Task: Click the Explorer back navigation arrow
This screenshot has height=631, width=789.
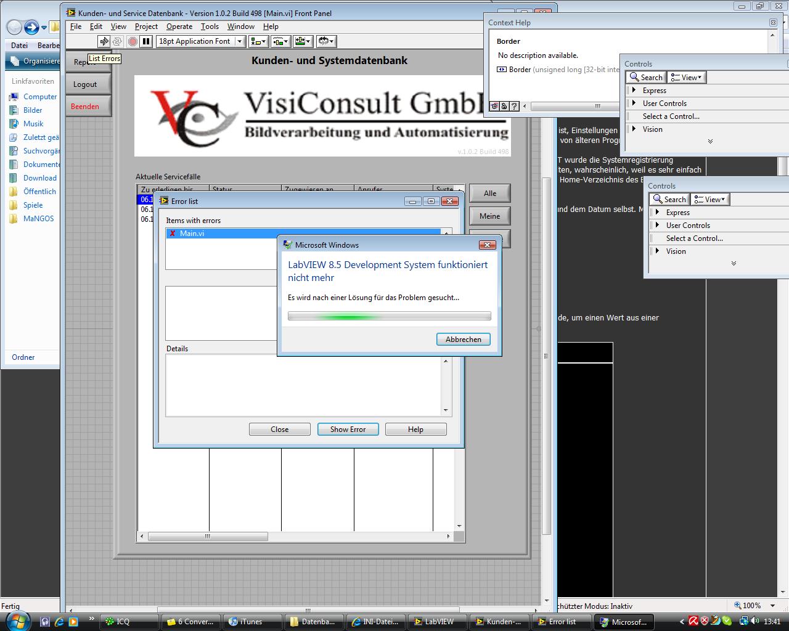Action: click(14, 27)
